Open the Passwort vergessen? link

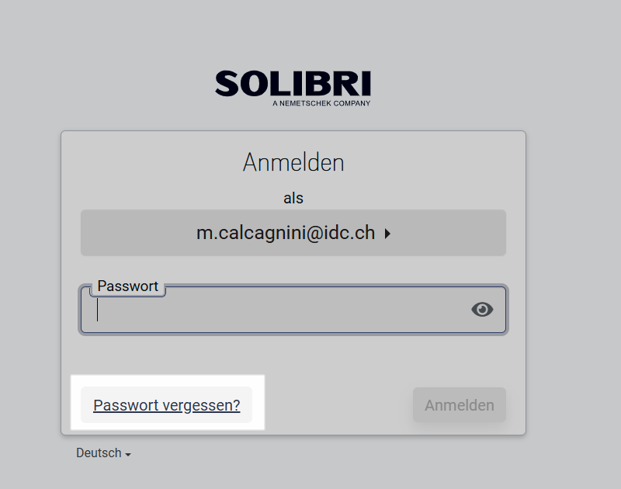click(x=166, y=405)
